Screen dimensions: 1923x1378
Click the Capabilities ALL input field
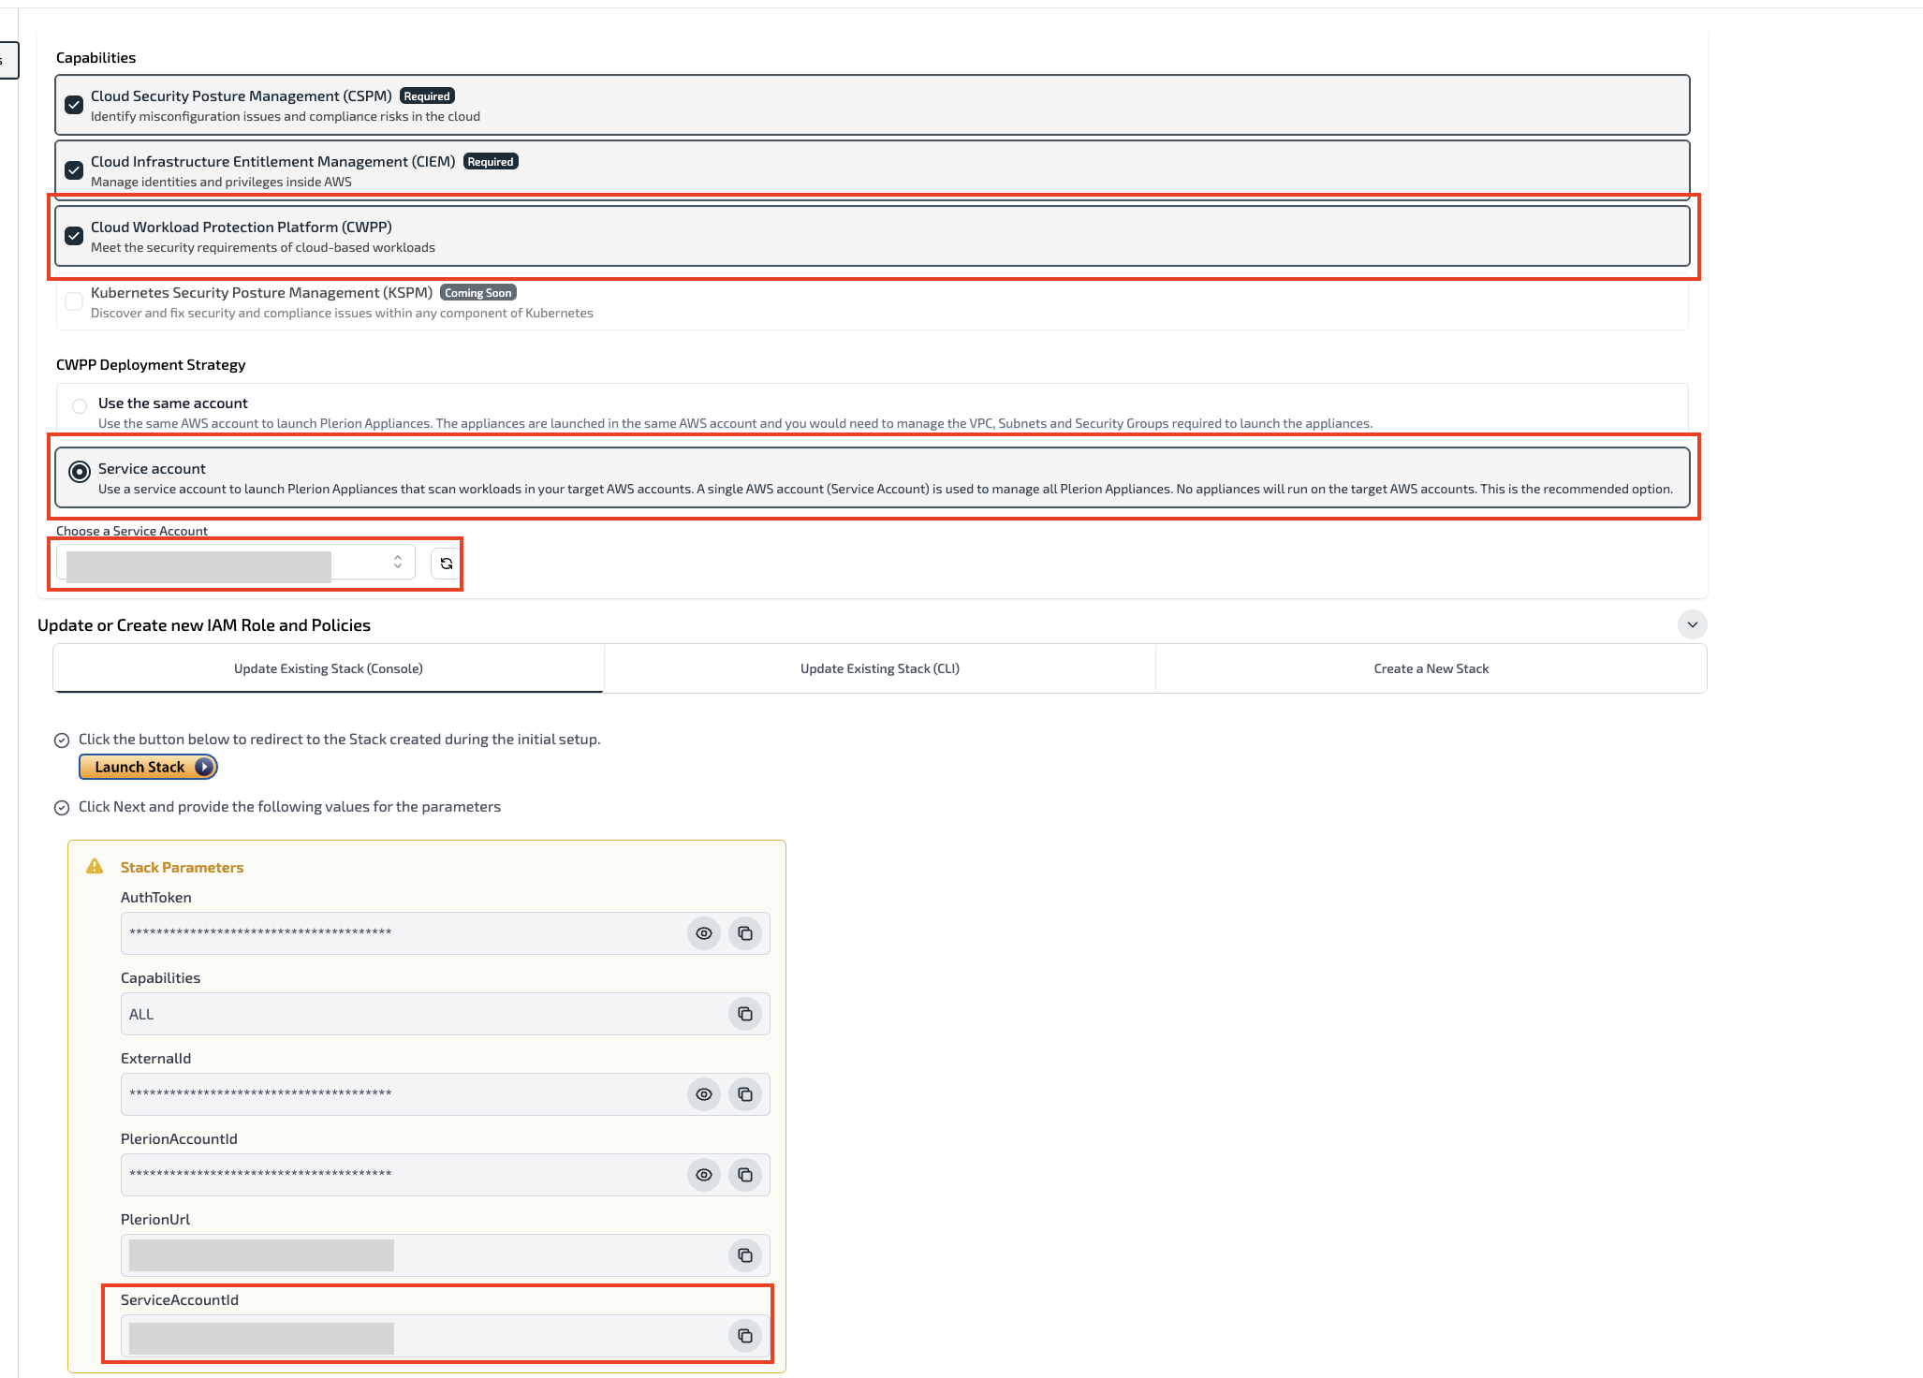421,1014
